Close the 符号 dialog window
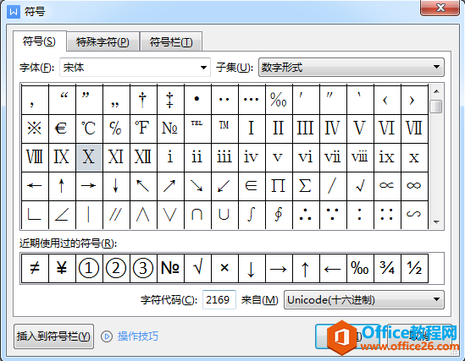This screenshot has height=361, width=465. (440, 8)
